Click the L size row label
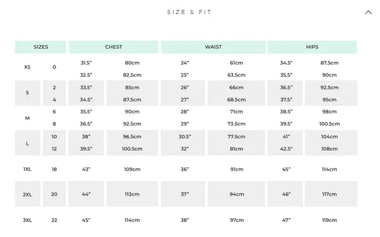Image resolution: width=380 pixels, height=237 pixels. click(28, 143)
